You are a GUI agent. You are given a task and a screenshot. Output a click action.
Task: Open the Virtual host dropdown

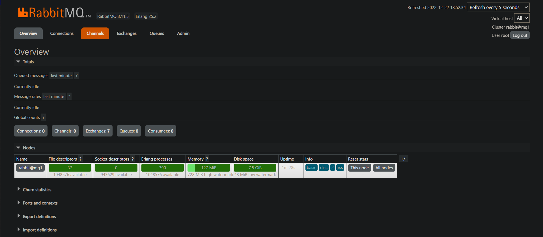522,18
